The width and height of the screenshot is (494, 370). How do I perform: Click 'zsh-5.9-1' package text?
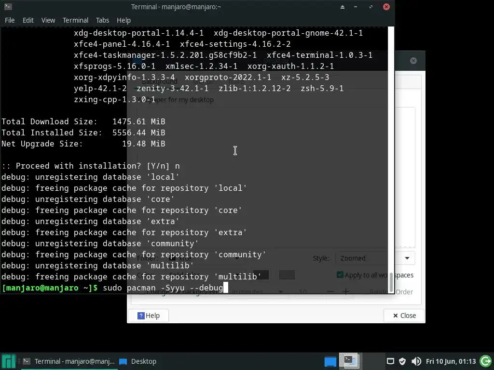point(322,89)
